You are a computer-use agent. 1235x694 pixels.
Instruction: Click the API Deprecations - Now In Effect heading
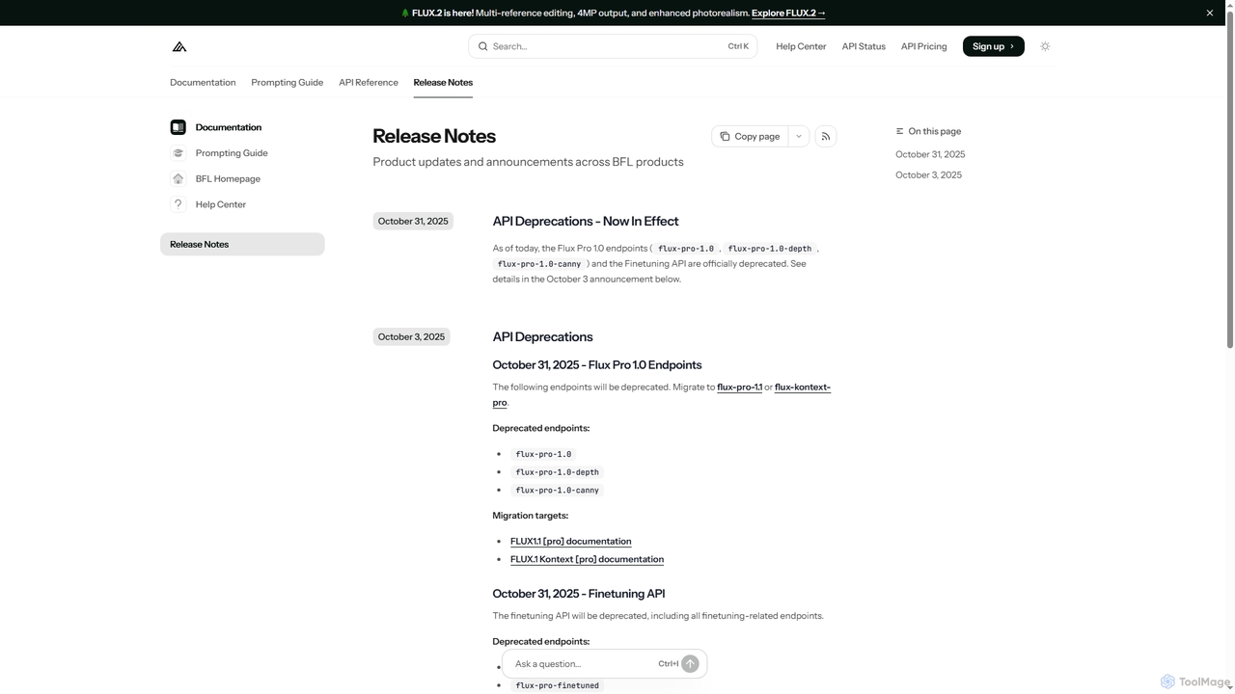tap(586, 221)
